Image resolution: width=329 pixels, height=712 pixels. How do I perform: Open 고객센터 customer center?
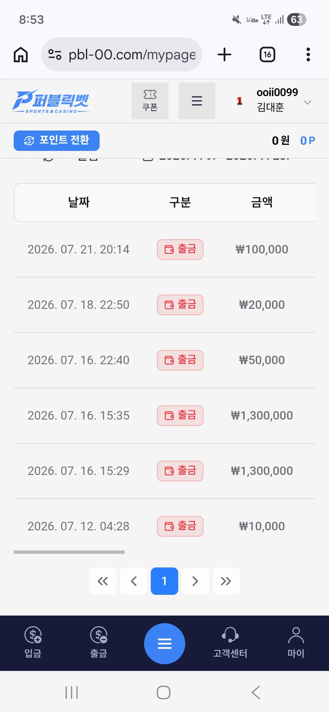point(230,643)
